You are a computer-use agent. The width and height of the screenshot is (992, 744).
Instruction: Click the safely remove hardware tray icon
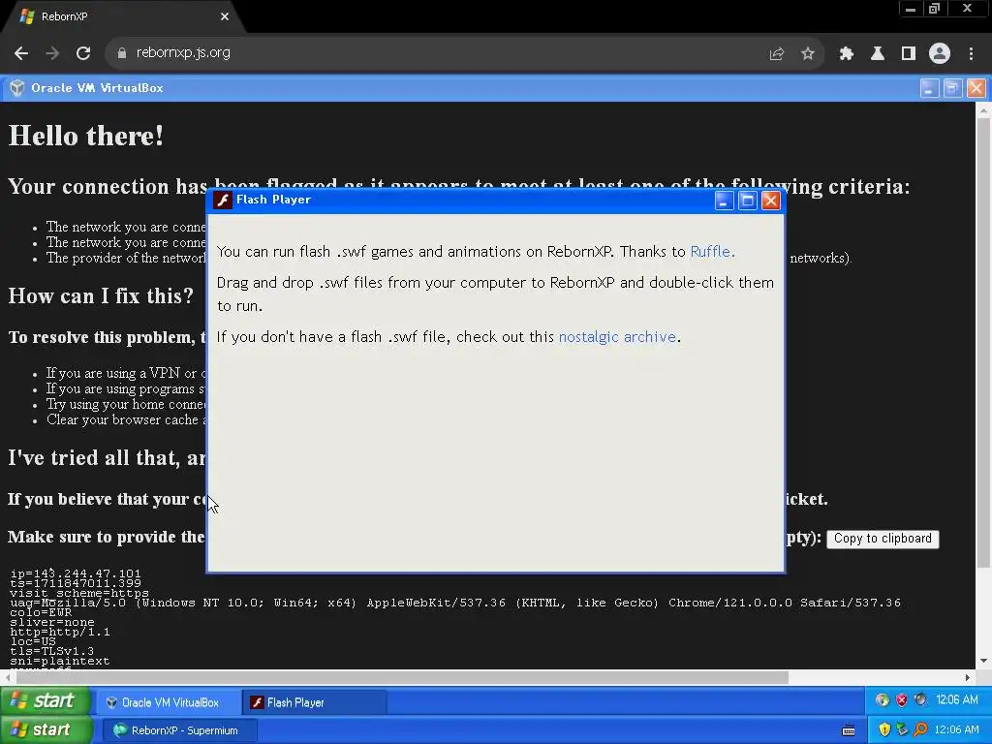902,729
